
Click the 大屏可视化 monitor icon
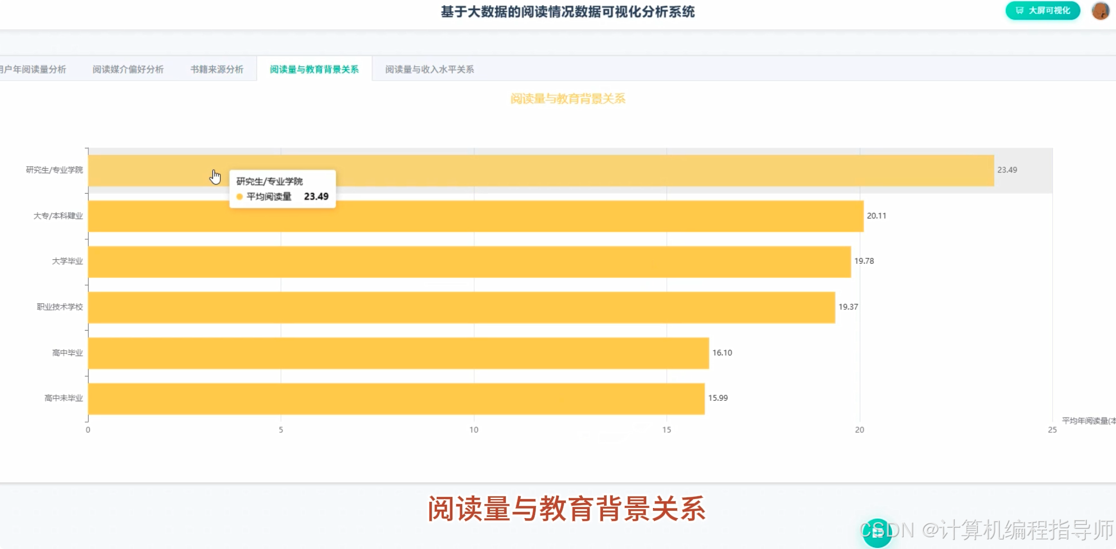coord(1019,10)
